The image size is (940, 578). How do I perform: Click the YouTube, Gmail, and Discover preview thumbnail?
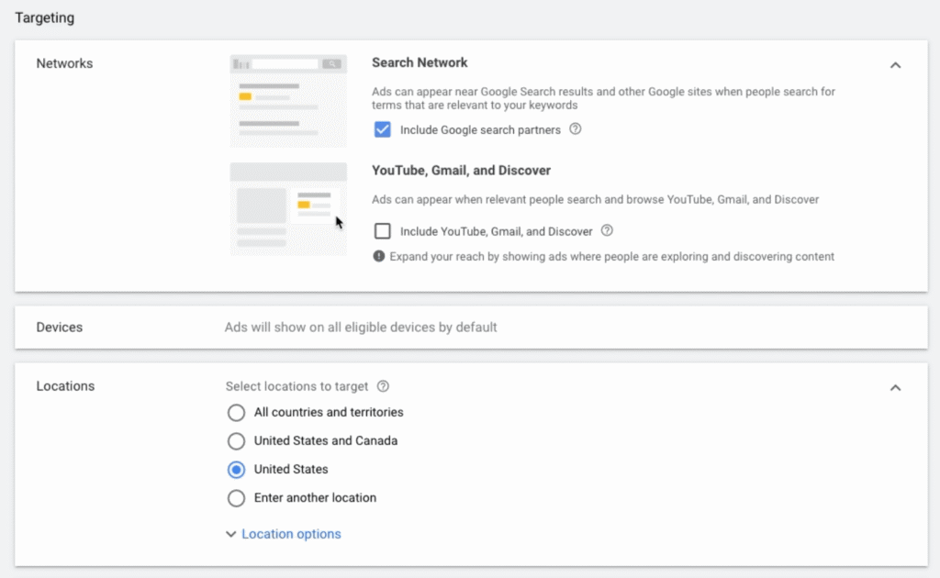[287, 207]
